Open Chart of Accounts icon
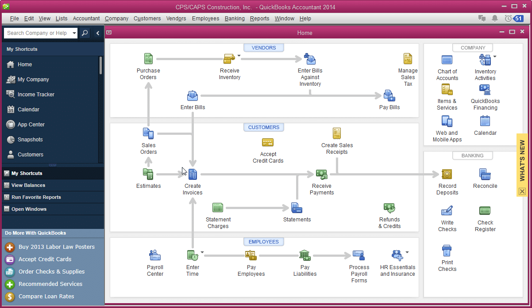The image size is (532, 308). pos(447,60)
